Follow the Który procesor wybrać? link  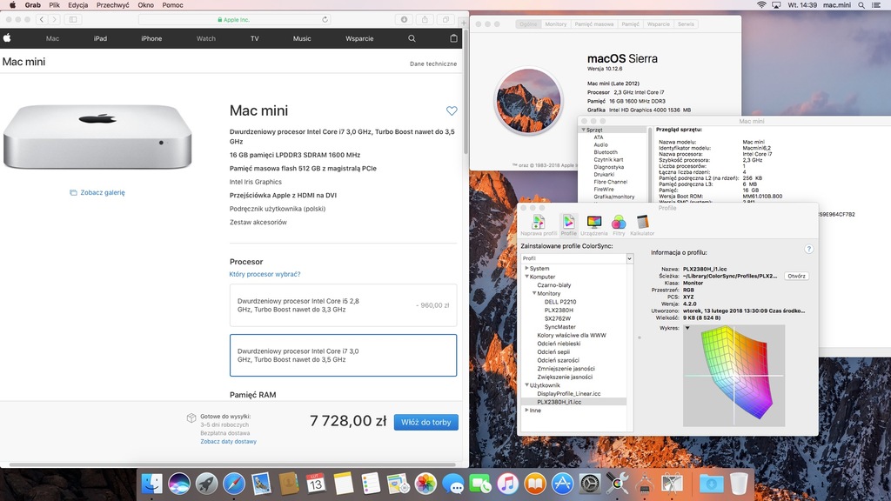coord(265,274)
